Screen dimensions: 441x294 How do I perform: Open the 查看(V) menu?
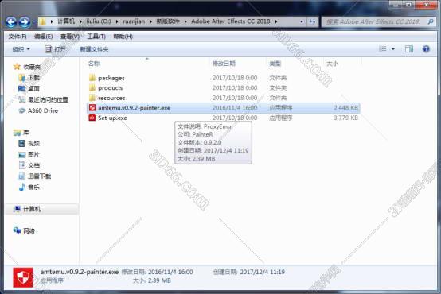70,37
